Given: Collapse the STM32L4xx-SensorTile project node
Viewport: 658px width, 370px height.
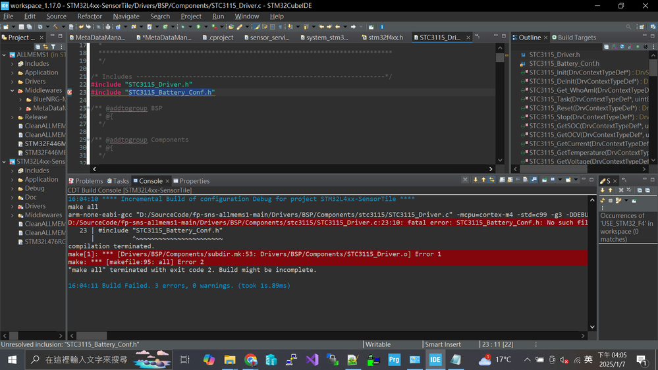Looking at the screenshot, I should (x=4, y=161).
